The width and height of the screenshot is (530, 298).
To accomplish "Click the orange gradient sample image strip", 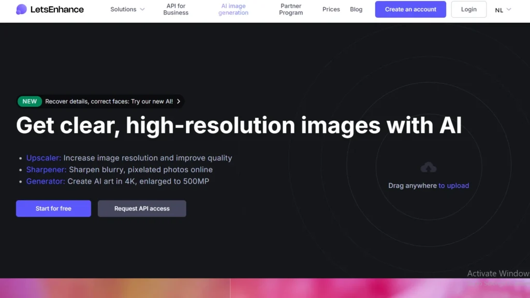I will [x=115, y=288].
